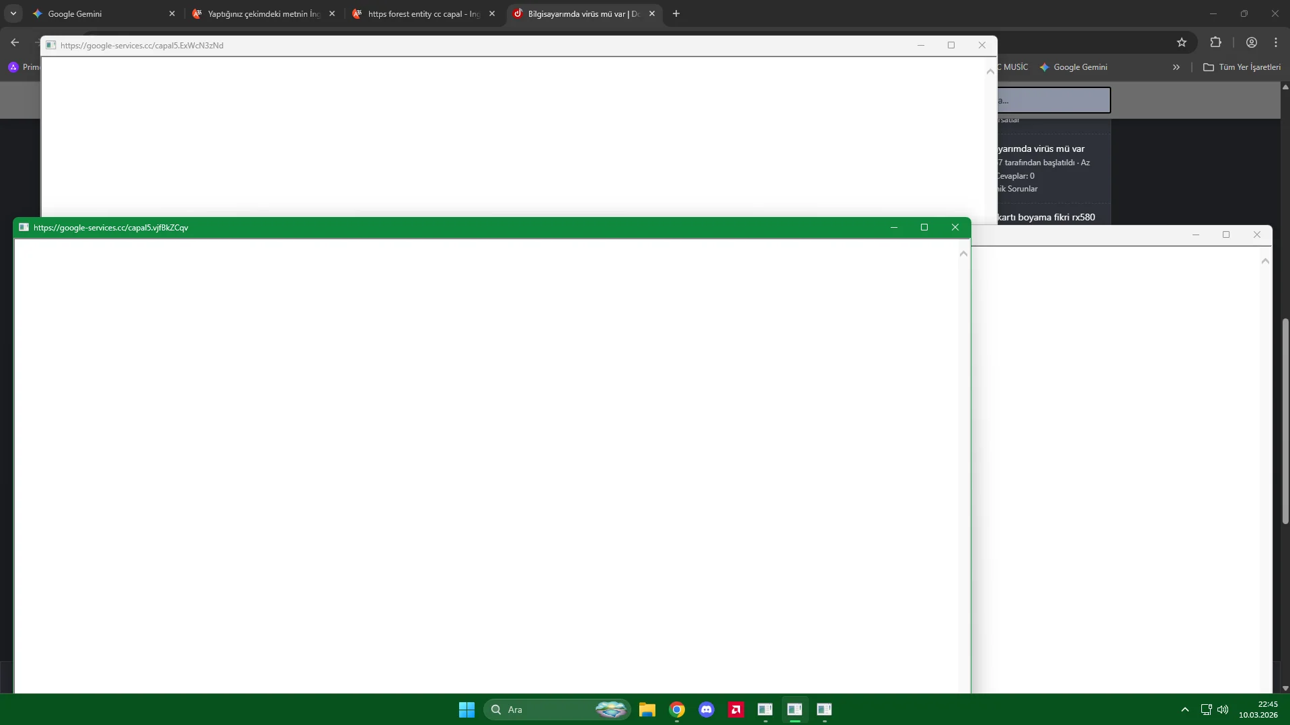This screenshot has width=1290, height=725.
Task: Open Discord from the taskbar
Action: point(707,710)
